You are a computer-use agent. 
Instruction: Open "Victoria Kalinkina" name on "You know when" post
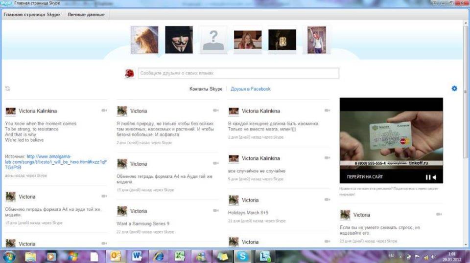[x=38, y=111]
